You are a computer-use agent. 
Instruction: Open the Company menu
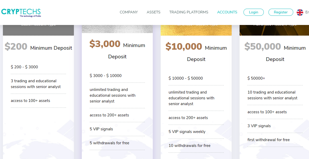(129, 12)
